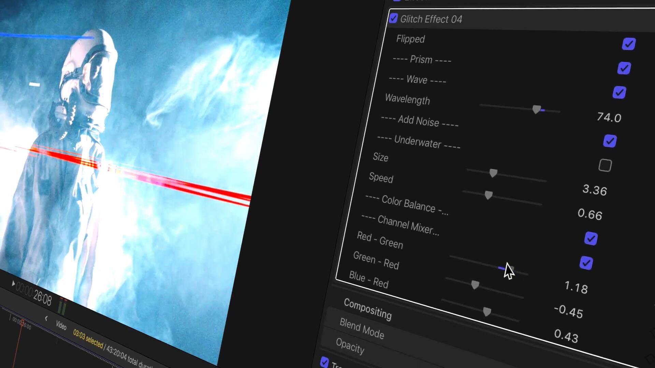Image resolution: width=655 pixels, height=368 pixels.
Task: Turn off the Channel Mixer checkbox
Action: 586,263
